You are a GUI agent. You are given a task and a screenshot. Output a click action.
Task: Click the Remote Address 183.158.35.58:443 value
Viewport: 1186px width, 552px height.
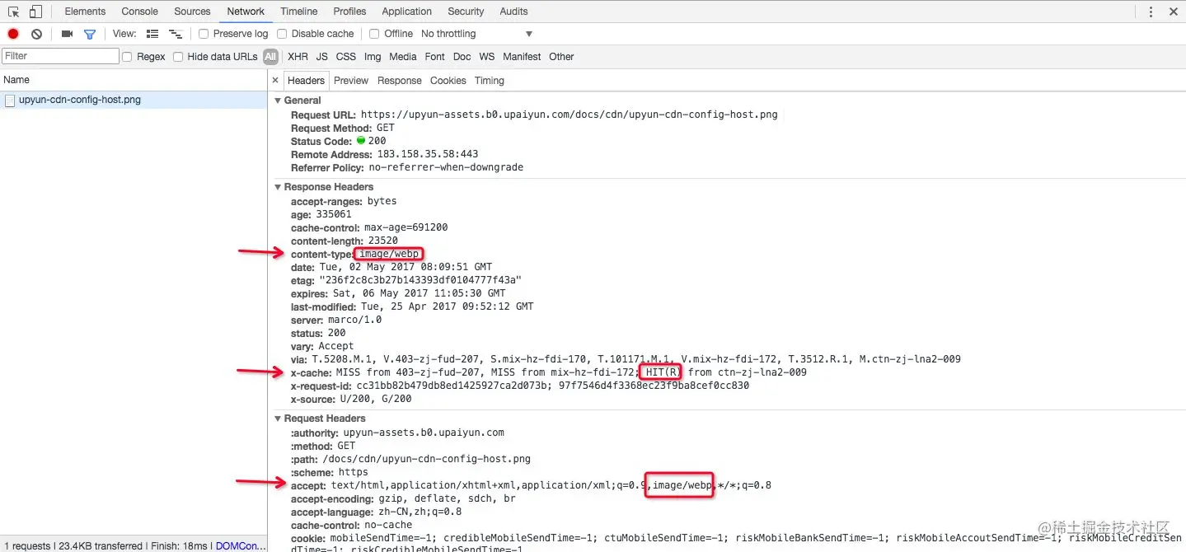click(x=428, y=154)
